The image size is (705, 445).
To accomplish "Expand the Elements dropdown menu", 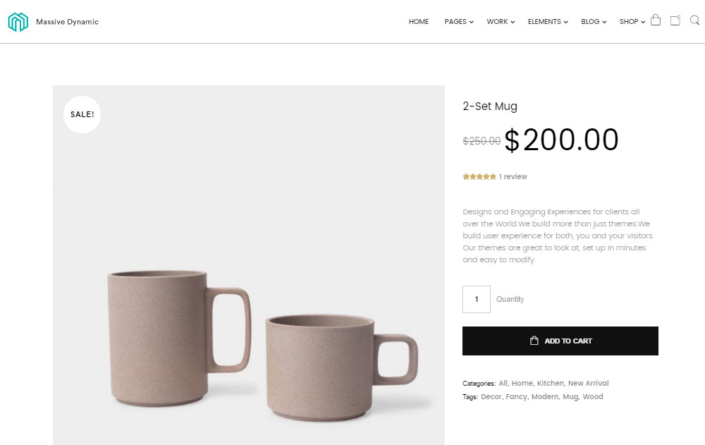I will [548, 22].
